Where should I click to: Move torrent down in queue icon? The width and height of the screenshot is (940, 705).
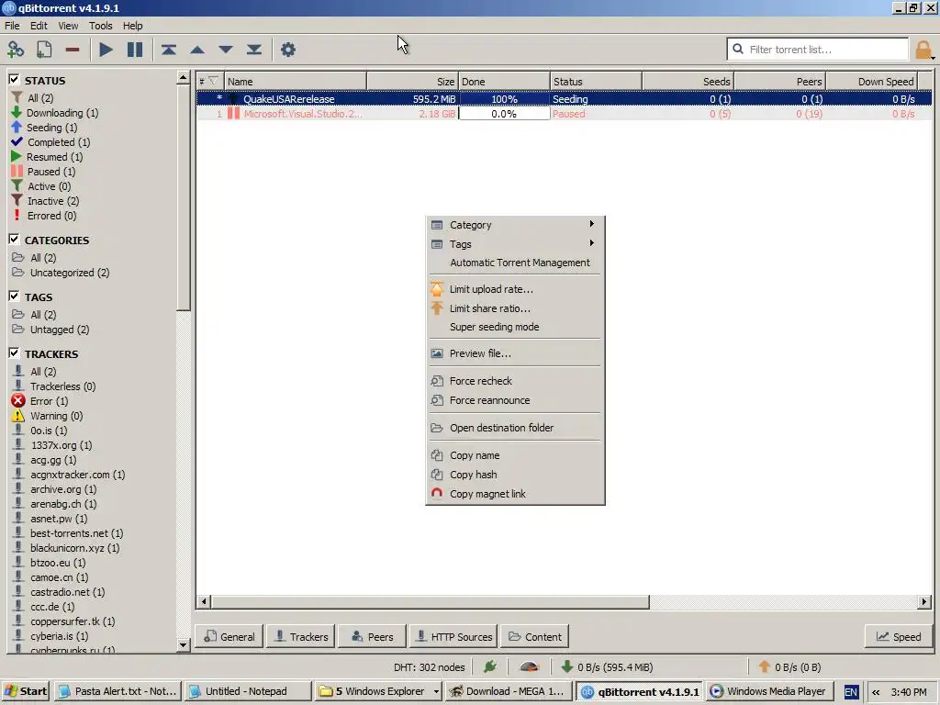pyautogui.click(x=226, y=50)
